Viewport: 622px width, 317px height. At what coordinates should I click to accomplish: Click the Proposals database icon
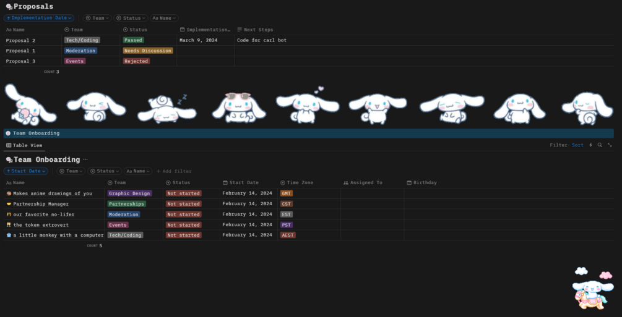[9, 7]
